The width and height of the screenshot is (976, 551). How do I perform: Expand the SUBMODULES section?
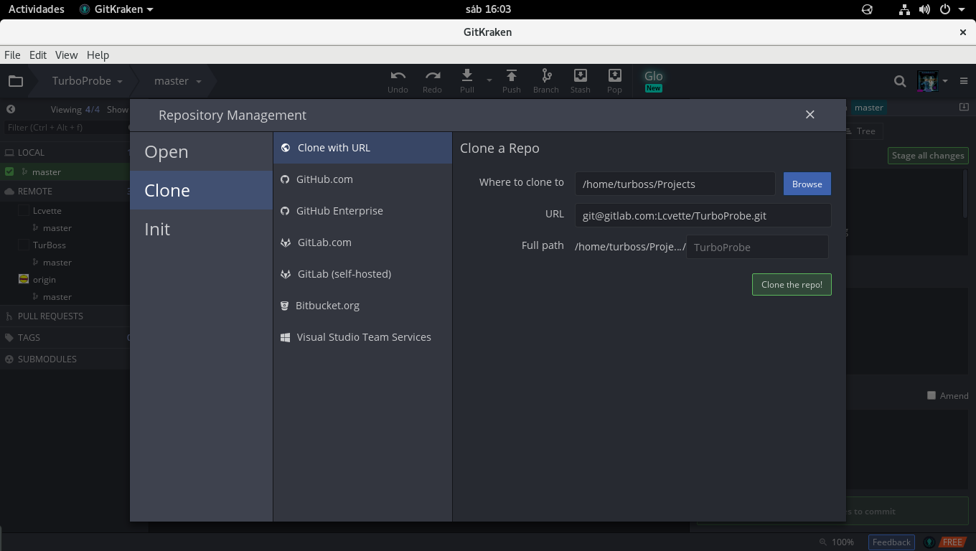pyautogui.click(x=65, y=359)
